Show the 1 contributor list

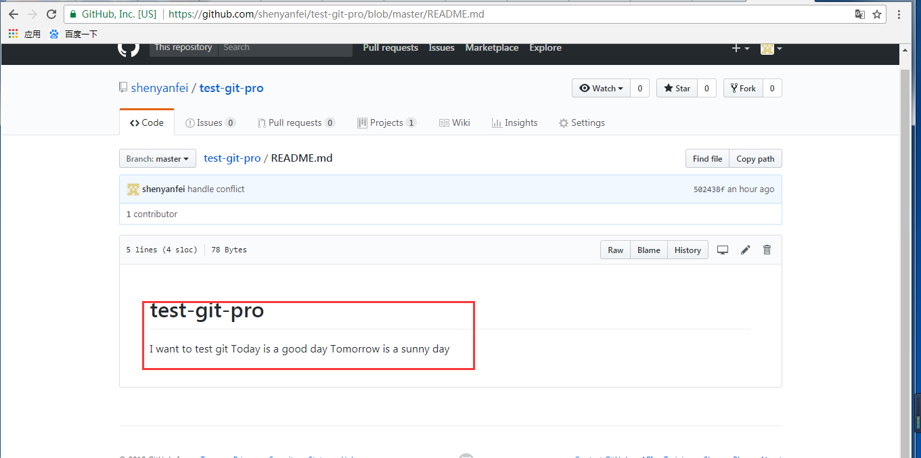coord(152,214)
